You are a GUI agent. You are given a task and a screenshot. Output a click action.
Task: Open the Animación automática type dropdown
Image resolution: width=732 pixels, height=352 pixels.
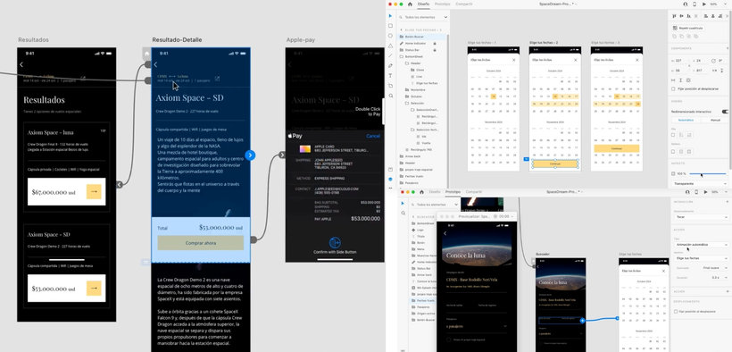pos(701,245)
